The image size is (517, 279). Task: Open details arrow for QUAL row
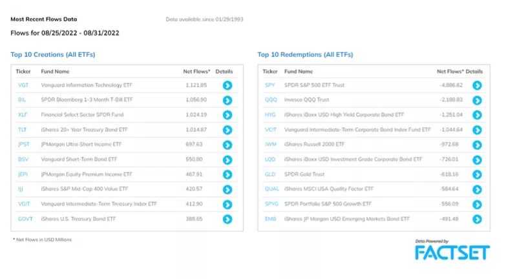[477, 189]
